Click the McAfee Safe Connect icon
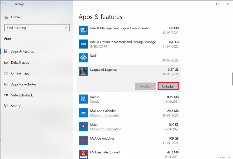233x159 pixels. point(84,154)
